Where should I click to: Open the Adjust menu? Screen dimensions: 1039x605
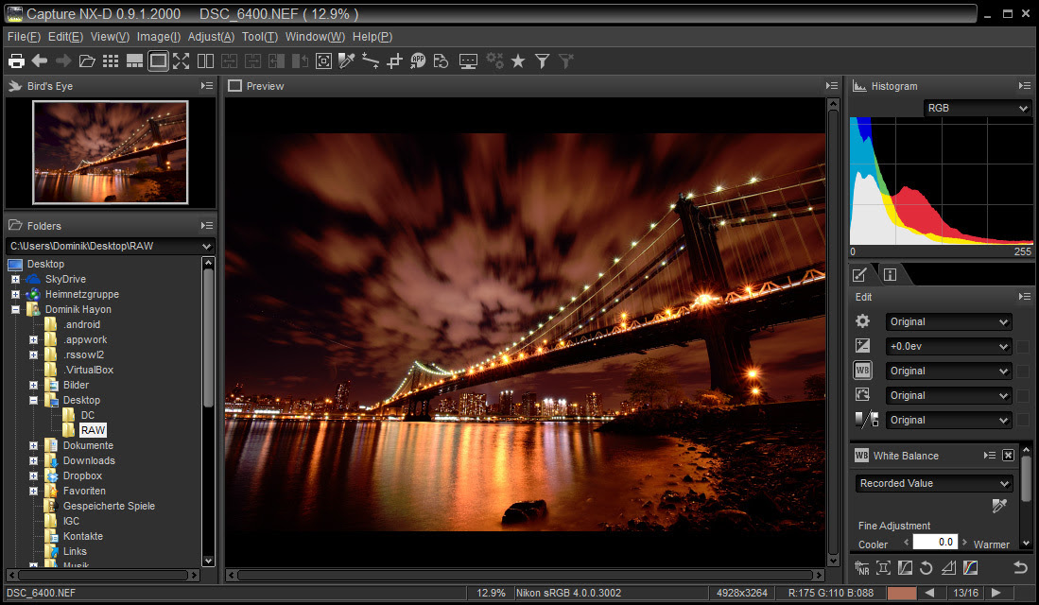210,37
